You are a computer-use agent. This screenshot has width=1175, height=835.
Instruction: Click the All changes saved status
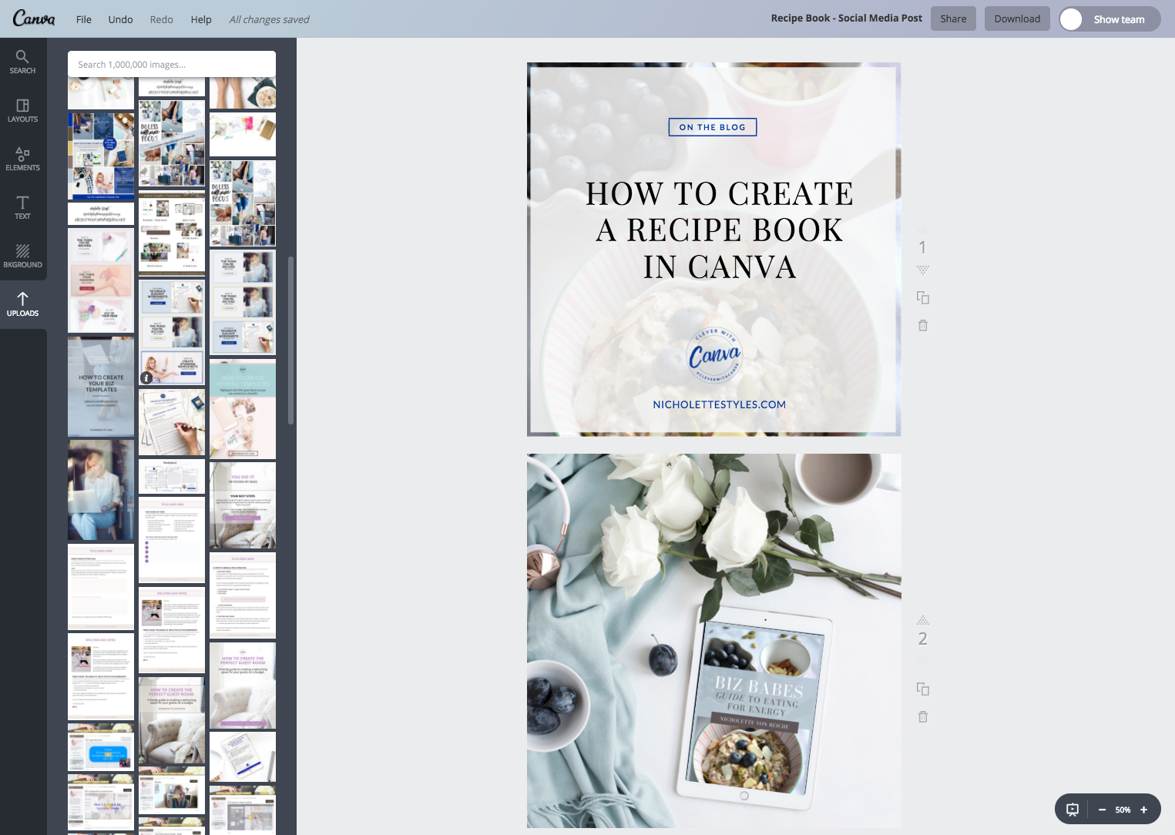tap(269, 19)
